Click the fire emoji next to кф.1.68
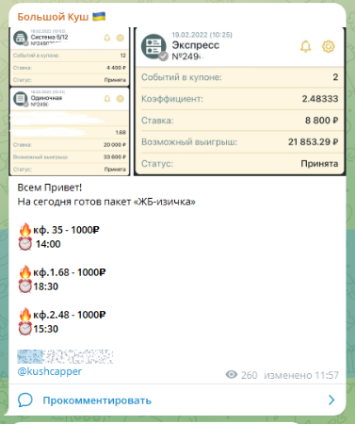 coord(25,272)
